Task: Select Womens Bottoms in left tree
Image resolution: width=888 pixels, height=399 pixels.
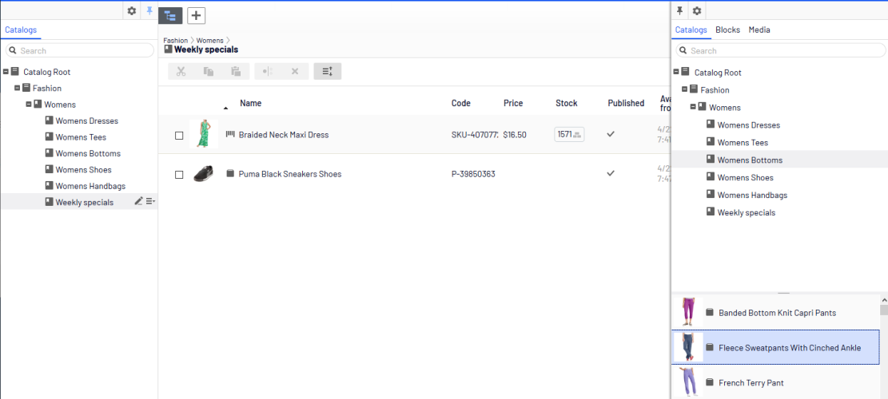Action: point(88,153)
